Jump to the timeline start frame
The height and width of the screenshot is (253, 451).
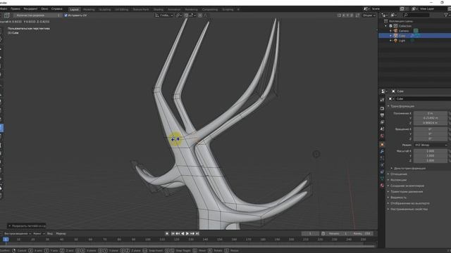pos(173,233)
